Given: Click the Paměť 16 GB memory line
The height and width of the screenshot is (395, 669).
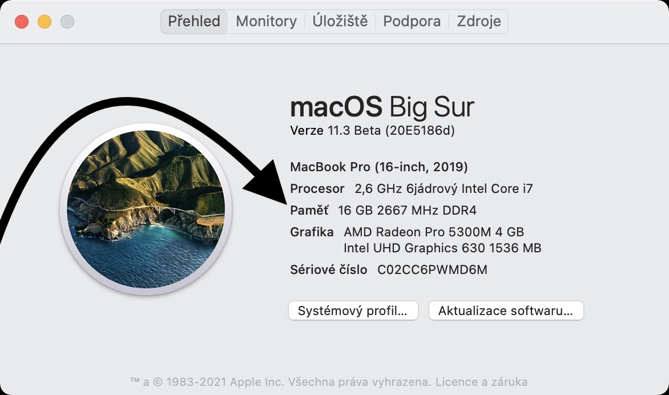Looking at the screenshot, I should click(x=383, y=210).
